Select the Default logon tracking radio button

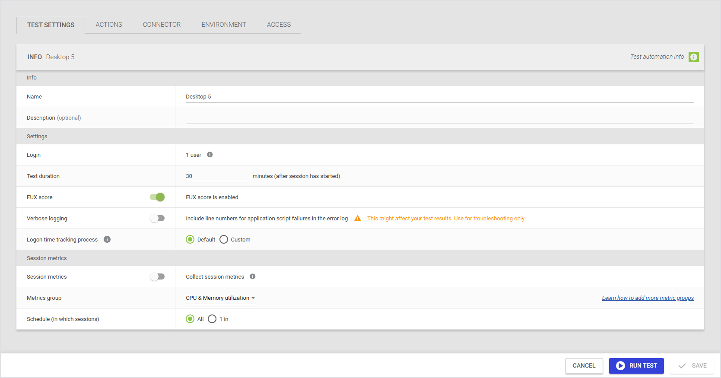190,239
